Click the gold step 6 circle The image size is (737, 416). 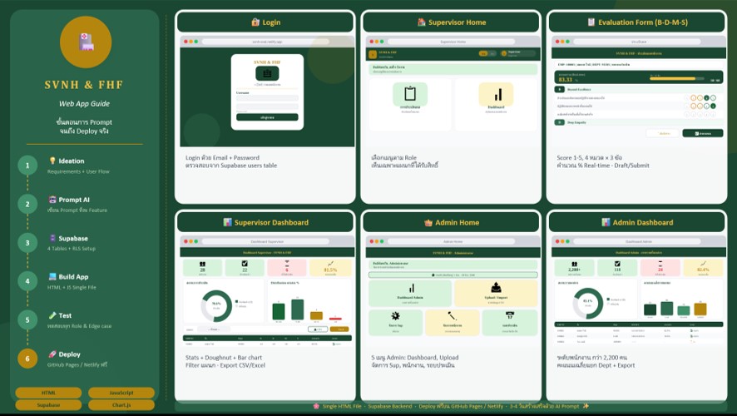tap(27, 359)
